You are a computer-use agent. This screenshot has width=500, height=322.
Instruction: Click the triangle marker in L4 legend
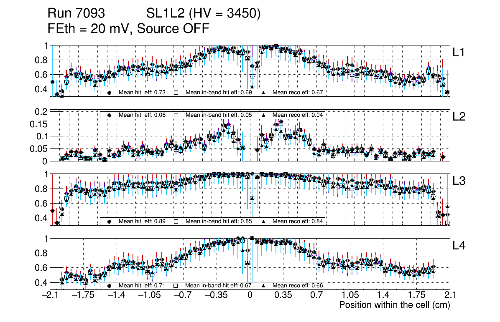point(263,286)
